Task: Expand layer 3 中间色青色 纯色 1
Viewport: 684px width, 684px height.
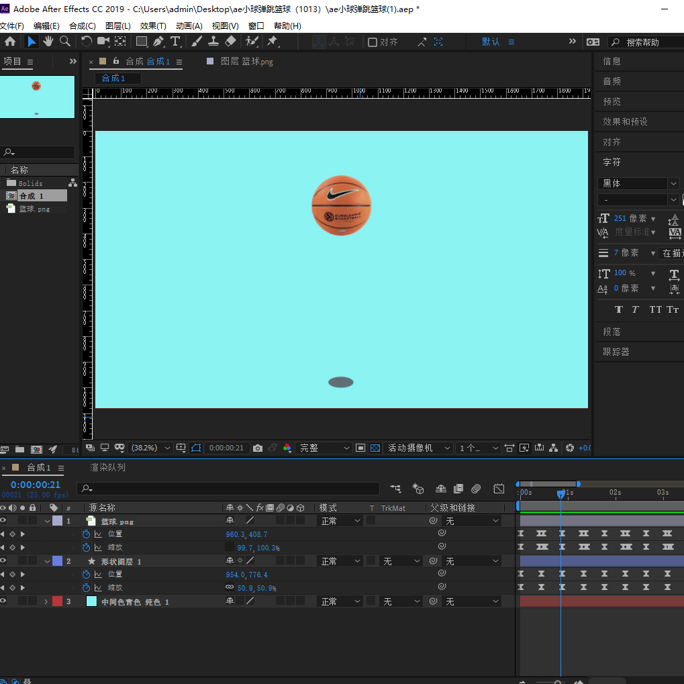Action: (x=46, y=602)
